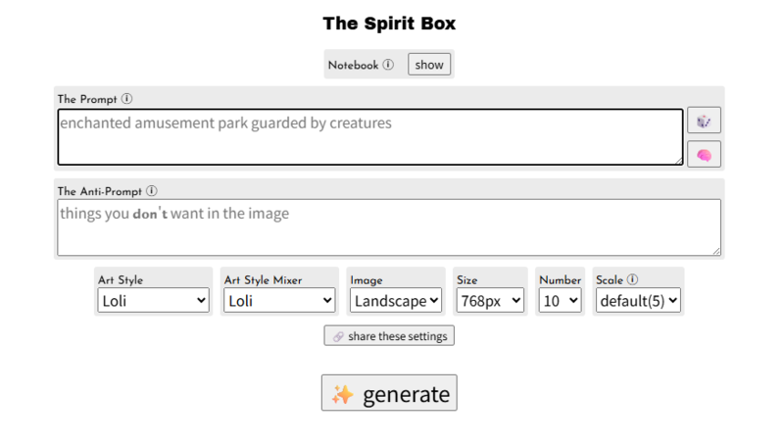
Task: Click the random prompt dice button
Action: click(x=704, y=122)
